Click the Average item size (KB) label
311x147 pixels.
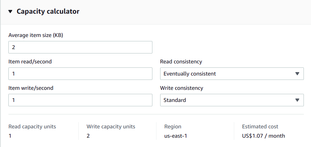(36, 35)
